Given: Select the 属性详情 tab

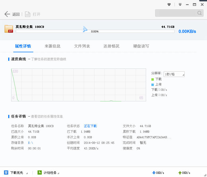Looking at the screenshot, I should pos(23,46).
